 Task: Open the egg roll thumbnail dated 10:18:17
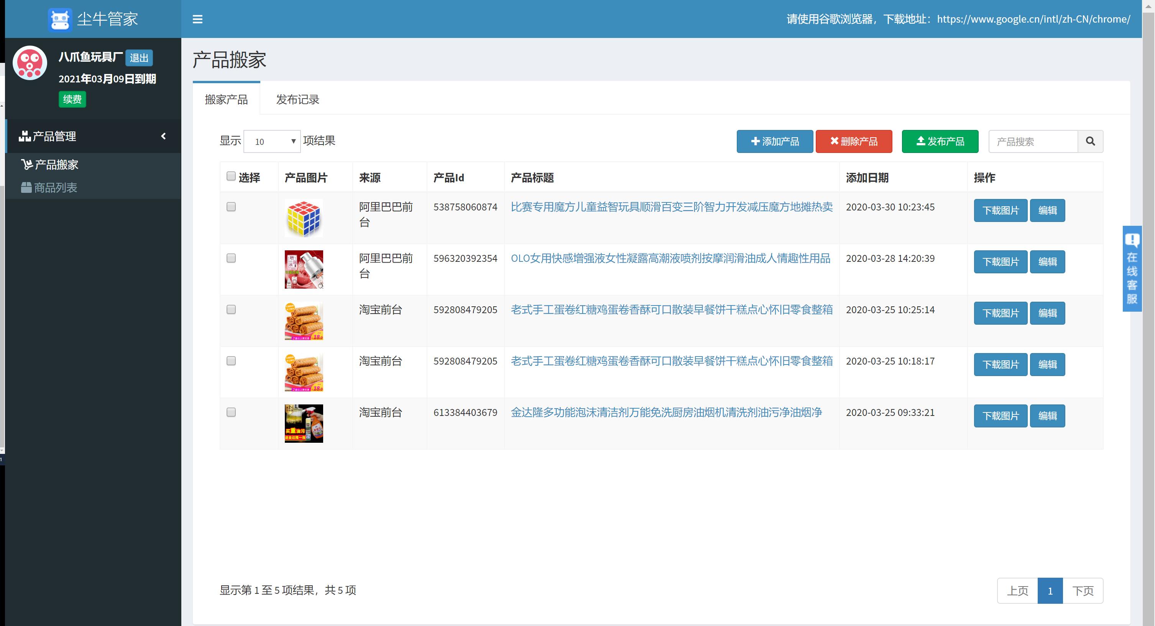tap(304, 372)
